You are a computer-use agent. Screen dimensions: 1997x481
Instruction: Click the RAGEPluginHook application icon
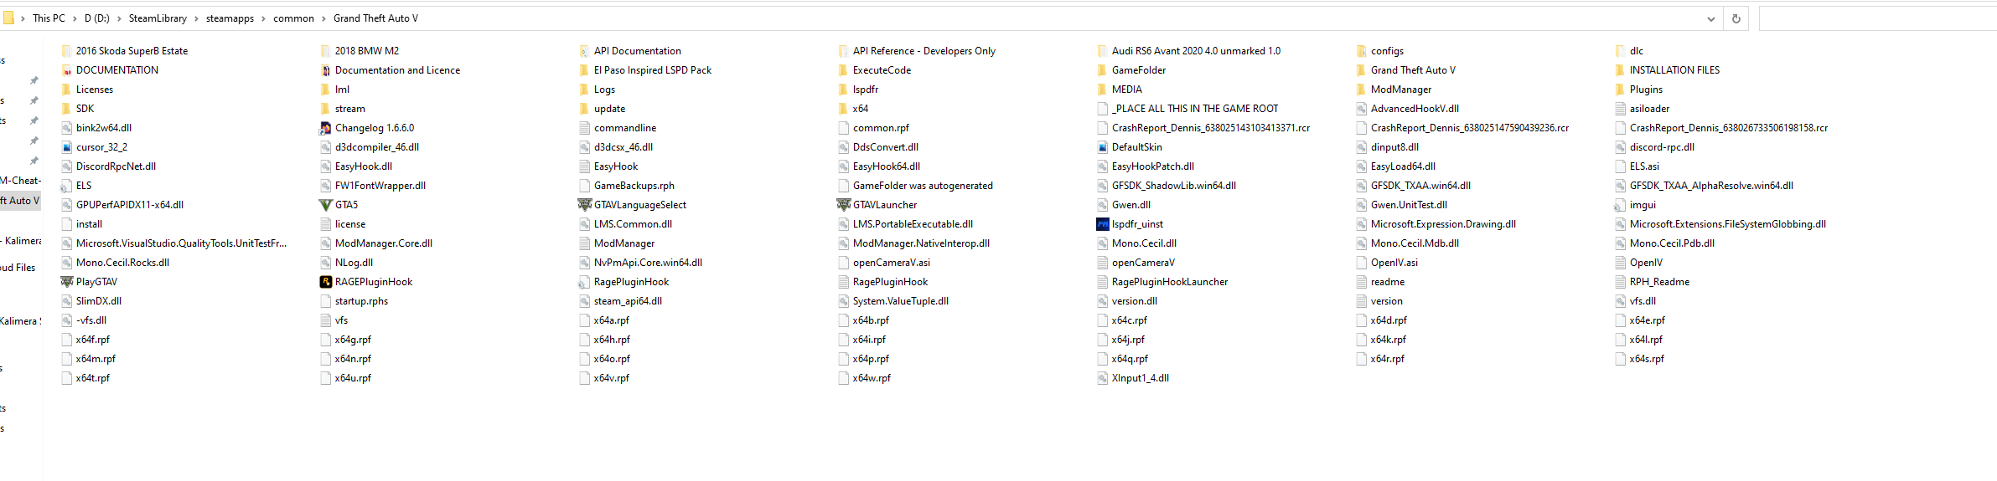tap(325, 282)
